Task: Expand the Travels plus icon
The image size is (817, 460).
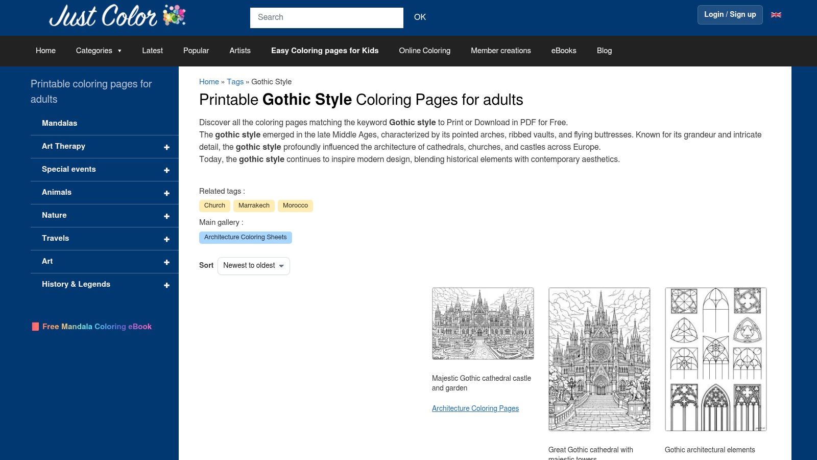Action: click(166, 239)
